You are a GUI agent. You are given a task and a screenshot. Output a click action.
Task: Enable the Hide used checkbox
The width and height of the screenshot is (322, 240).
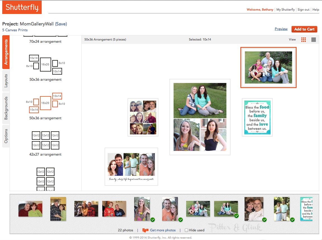coord(186,230)
